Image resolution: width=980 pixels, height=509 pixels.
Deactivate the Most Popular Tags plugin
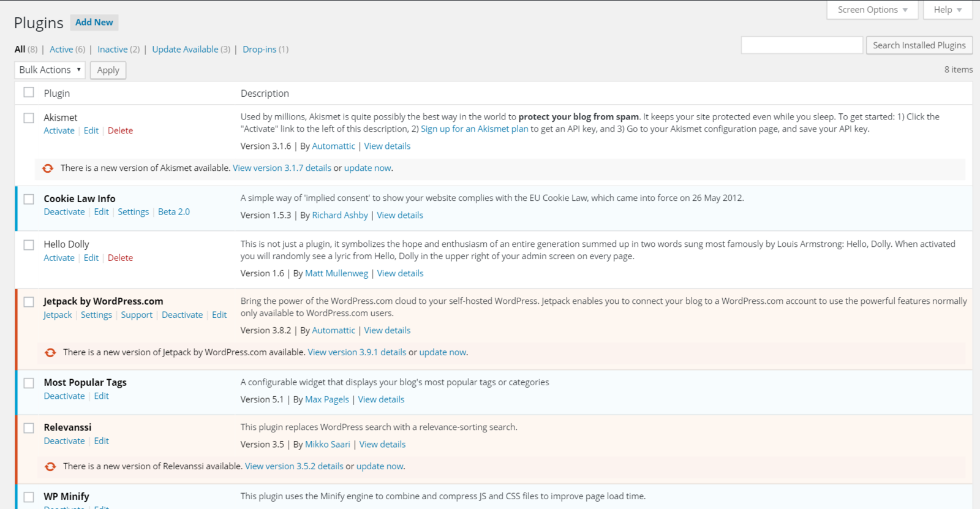[64, 396]
